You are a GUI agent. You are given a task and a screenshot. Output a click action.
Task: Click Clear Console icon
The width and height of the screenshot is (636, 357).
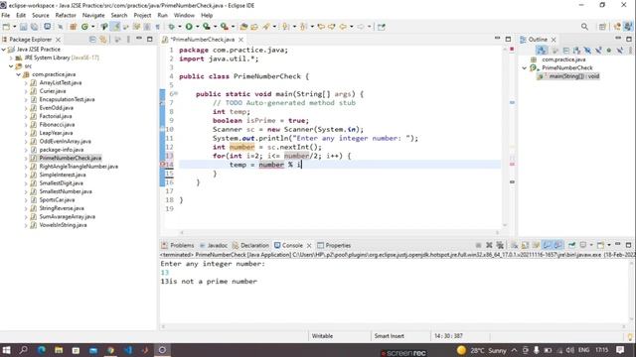pos(515,245)
